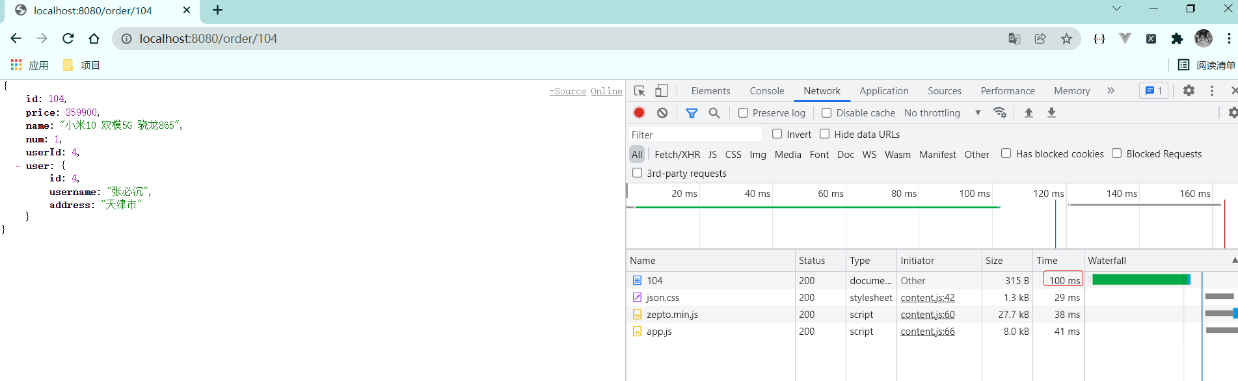The height and width of the screenshot is (381, 1238).
Task: Bookmark this page with the star icon
Action: [1066, 39]
